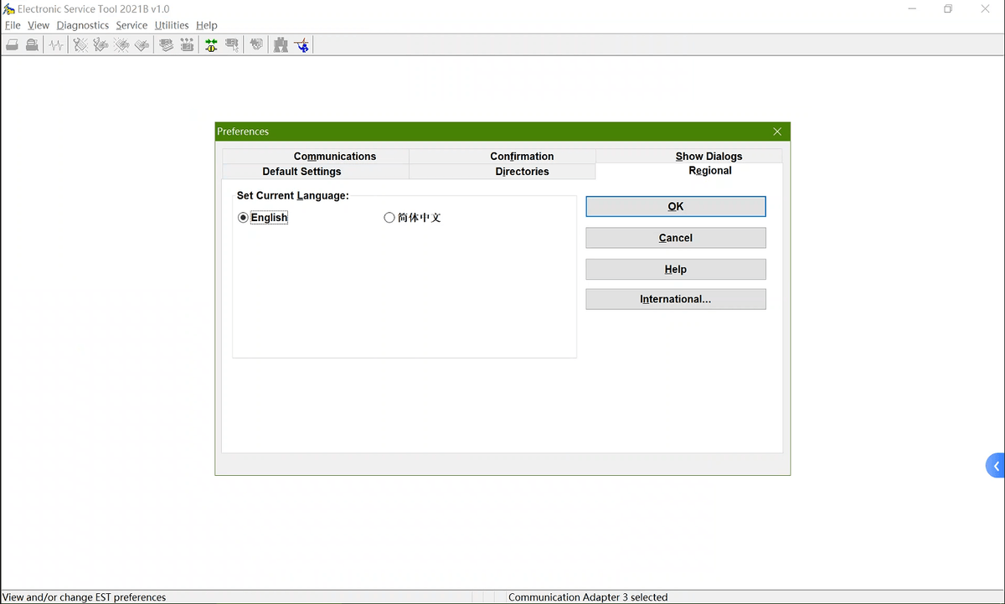
Task: Select the English language radio button
Action: click(244, 218)
